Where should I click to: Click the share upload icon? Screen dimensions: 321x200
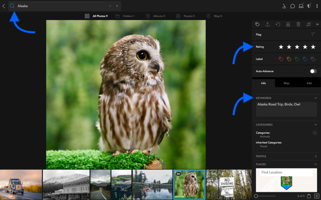coord(268,24)
